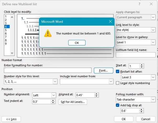Screen dimensions: 158x123
Task: Decrease the Aligned at value
Action: (97, 96)
